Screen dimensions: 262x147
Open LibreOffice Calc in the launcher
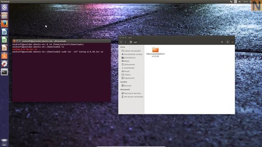5,40
